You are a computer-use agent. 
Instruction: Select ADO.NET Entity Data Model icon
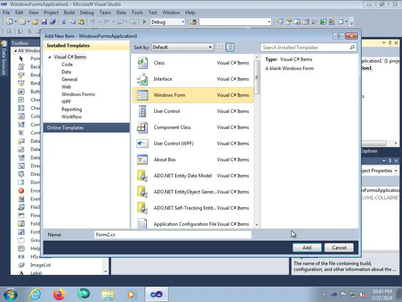pyautogui.click(x=142, y=176)
